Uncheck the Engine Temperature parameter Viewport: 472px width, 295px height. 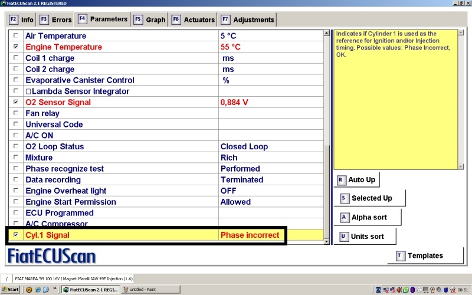click(x=15, y=47)
